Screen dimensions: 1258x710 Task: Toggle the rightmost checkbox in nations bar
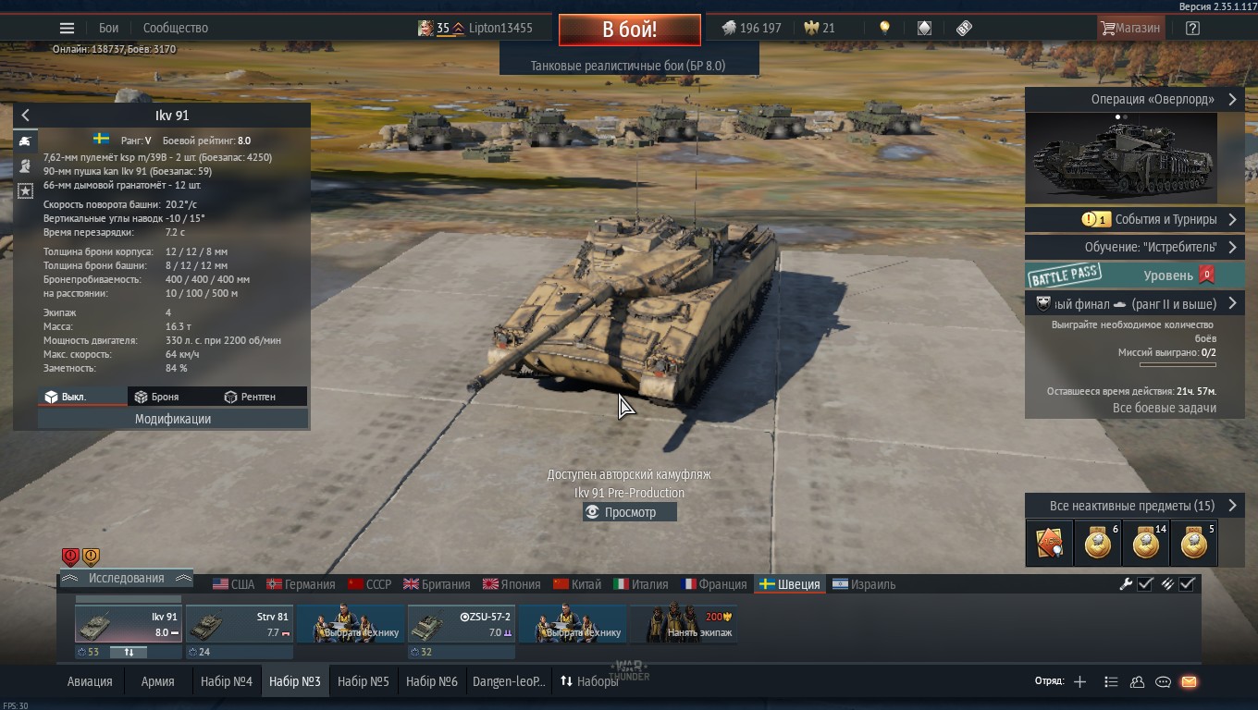(1188, 584)
